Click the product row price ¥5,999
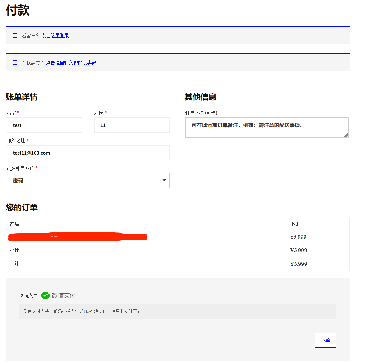The height and width of the screenshot is (363, 377). [x=298, y=237]
